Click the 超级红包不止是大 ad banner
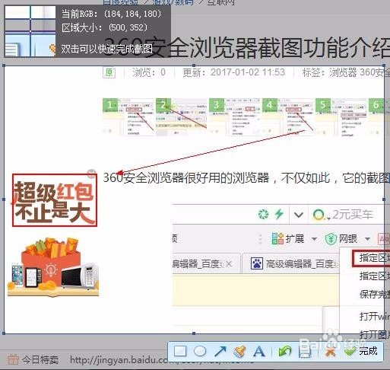Viewport: 390px width, 370px height. pos(55,200)
